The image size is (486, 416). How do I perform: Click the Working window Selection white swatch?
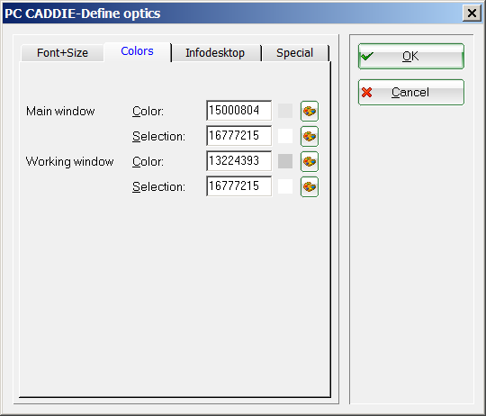[x=285, y=186]
